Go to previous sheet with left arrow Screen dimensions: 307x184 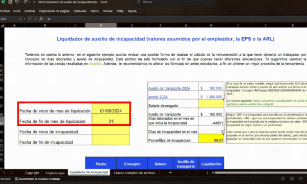tap(4, 173)
